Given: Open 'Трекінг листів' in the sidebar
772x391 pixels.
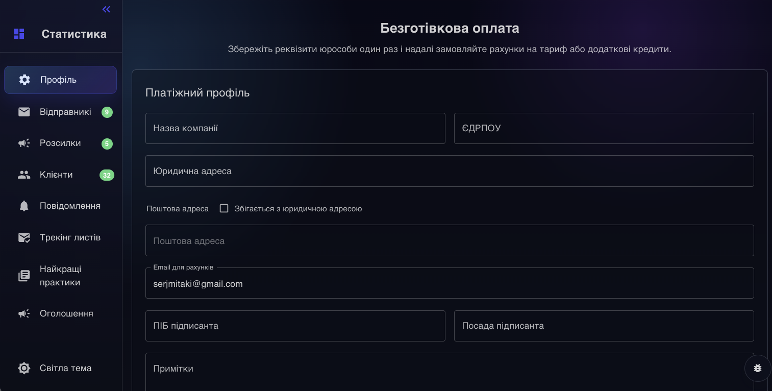Looking at the screenshot, I should [x=70, y=237].
